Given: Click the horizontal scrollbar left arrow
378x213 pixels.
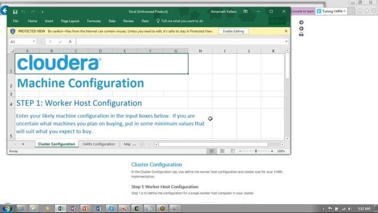Looking at the screenshot, I should tap(156, 144).
